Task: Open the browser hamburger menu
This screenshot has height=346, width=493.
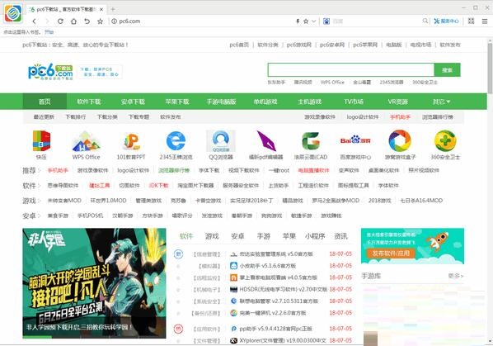Action: pyautogui.click(x=485, y=21)
